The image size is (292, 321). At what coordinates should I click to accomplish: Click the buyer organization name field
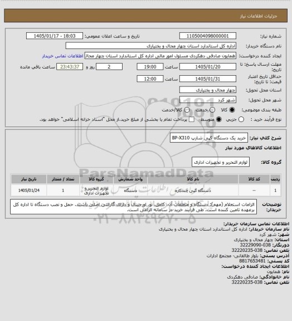[150, 46]
